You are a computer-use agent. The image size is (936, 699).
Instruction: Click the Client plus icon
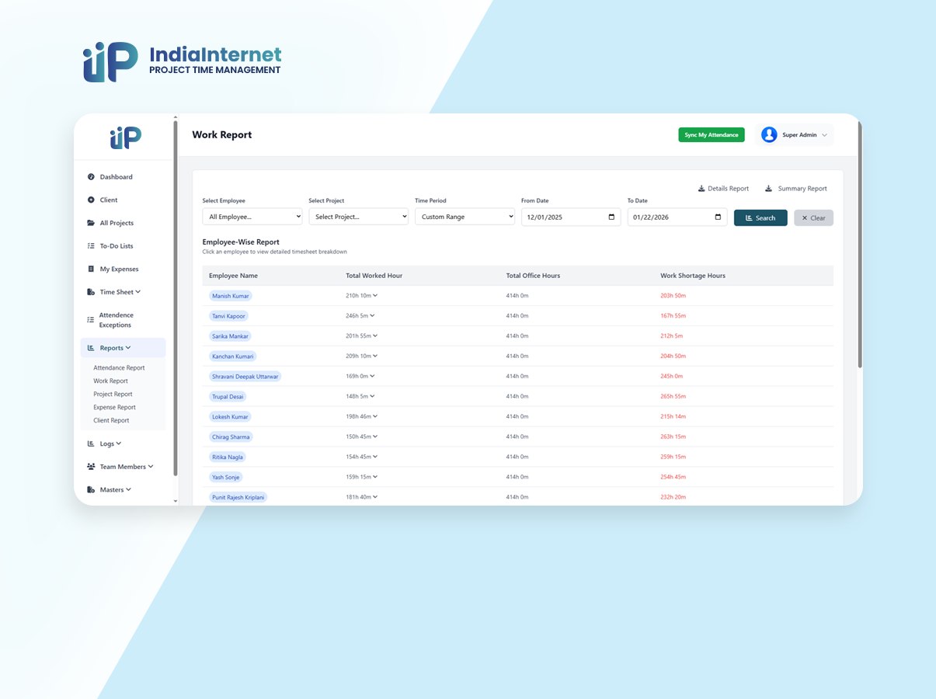[91, 200]
